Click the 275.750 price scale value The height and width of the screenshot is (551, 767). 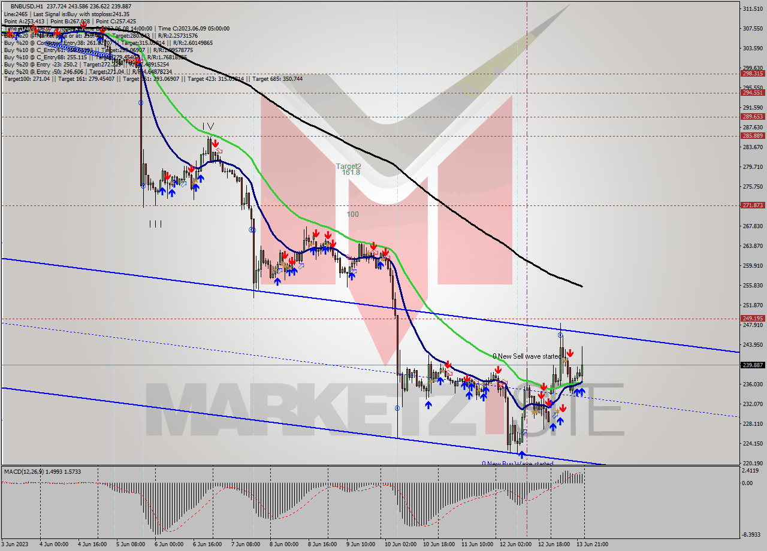point(752,187)
